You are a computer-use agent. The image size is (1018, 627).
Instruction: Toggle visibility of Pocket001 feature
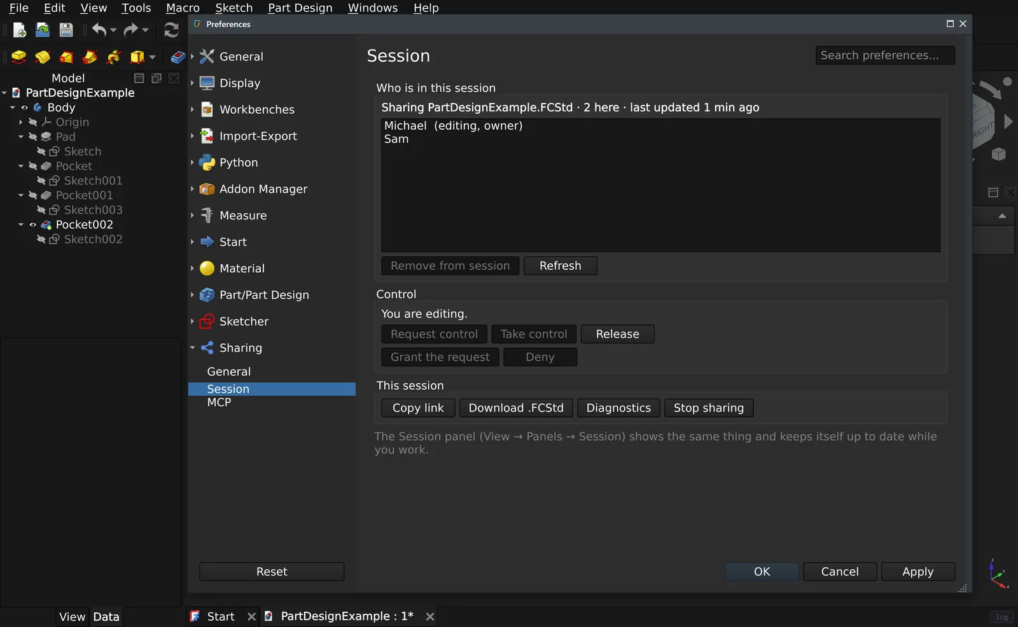point(32,195)
